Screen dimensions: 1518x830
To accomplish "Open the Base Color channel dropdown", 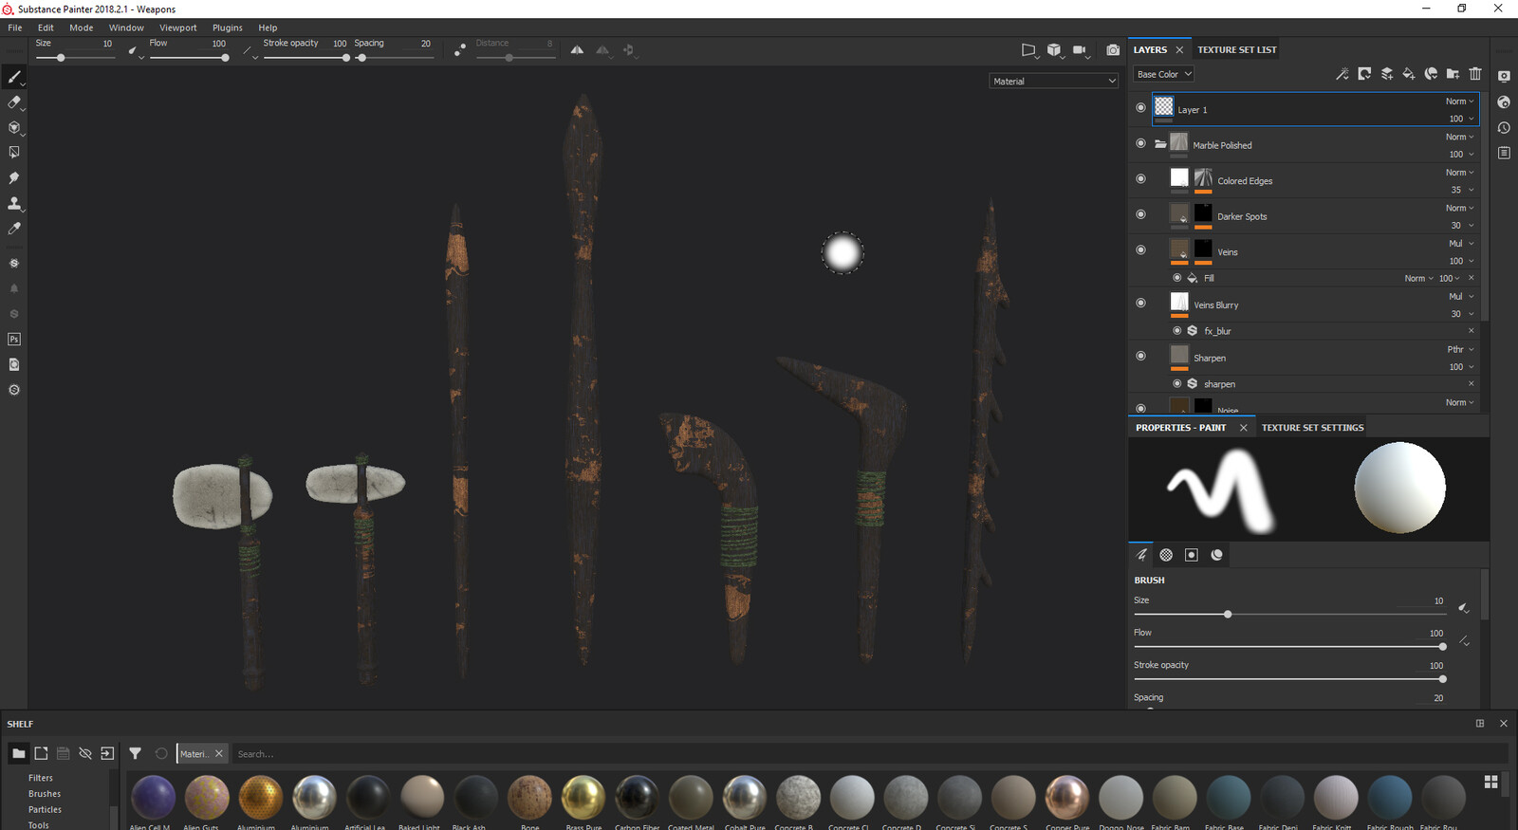I will (x=1163, y=74).
